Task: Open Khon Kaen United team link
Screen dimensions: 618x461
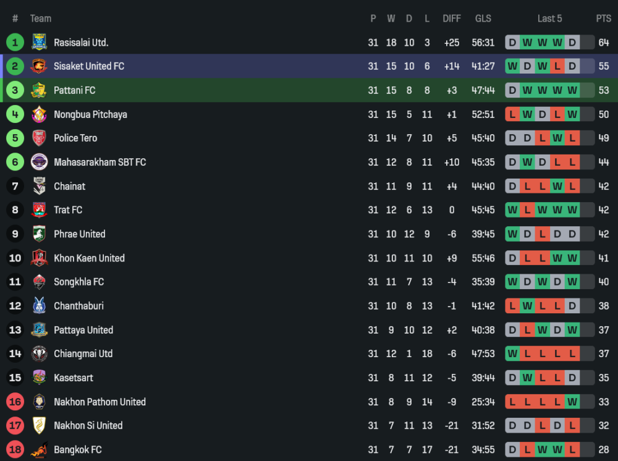Action: (89, 258)
